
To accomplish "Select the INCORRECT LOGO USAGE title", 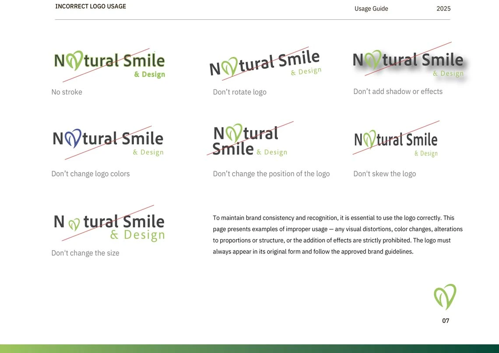I will tap(91, 6).
